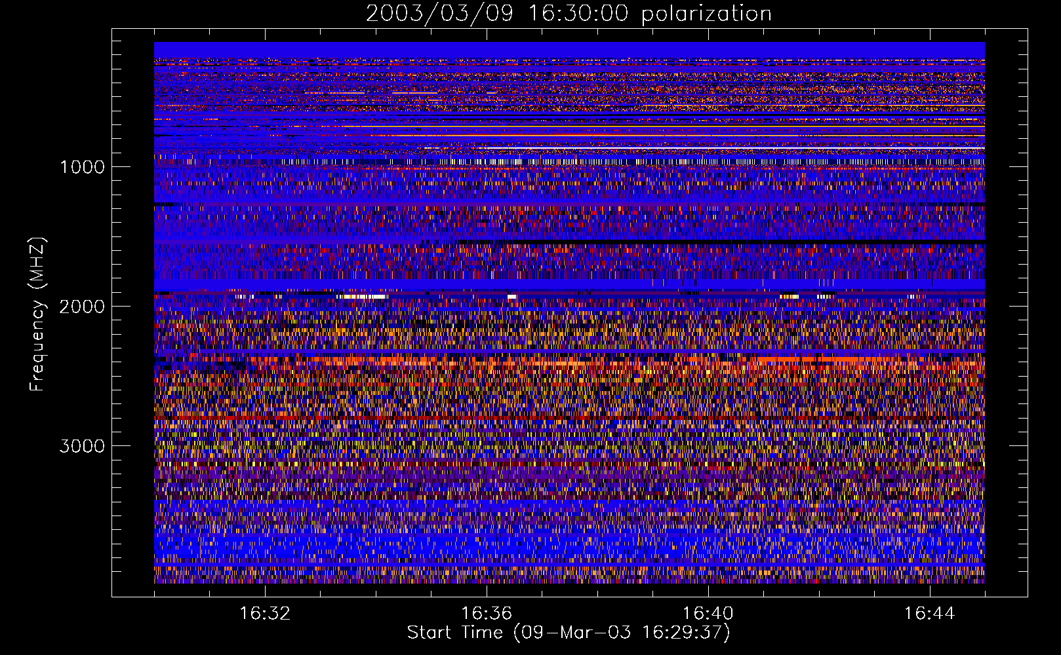Screen dimensions: 1061x655
Task: Click the short white streak near 2000 MHz at 16:36
Action: click(511, 297)
